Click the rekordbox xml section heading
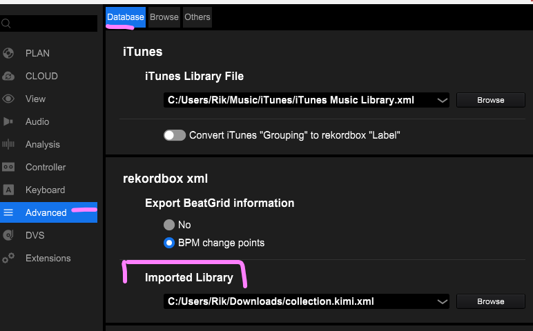Screen dimensions: 533x331 [x=165, y=179]
